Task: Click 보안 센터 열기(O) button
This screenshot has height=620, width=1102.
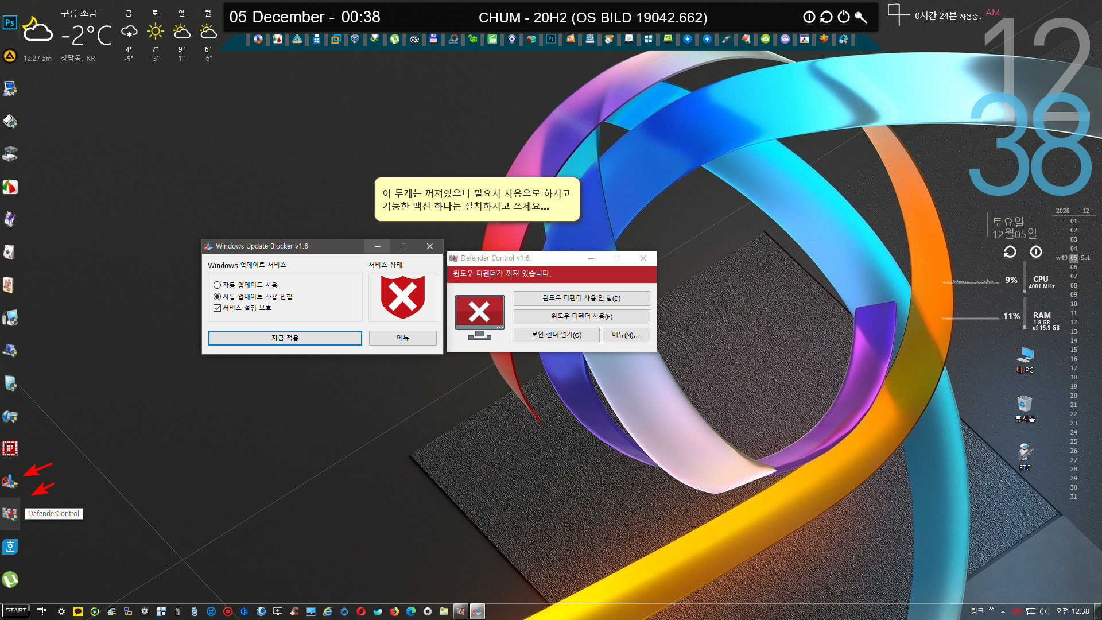Action: pos(556,335)
